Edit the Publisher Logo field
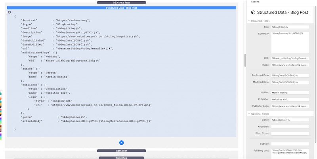317x159 pixels. click(x=290, y=106)
